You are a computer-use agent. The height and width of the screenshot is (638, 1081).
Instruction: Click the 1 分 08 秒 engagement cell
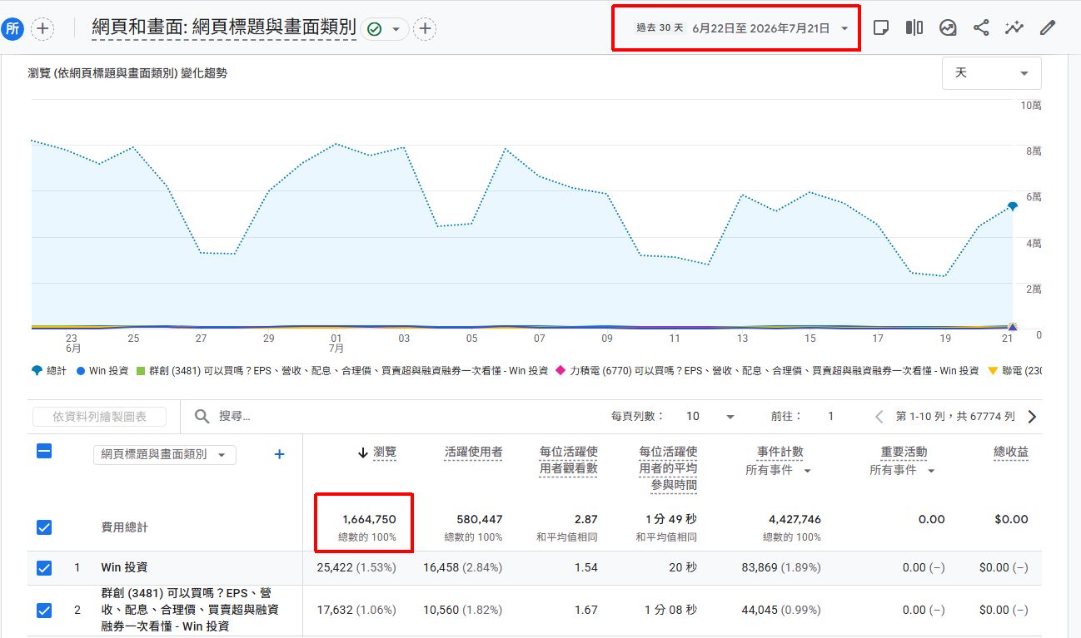tap(670, 610)
